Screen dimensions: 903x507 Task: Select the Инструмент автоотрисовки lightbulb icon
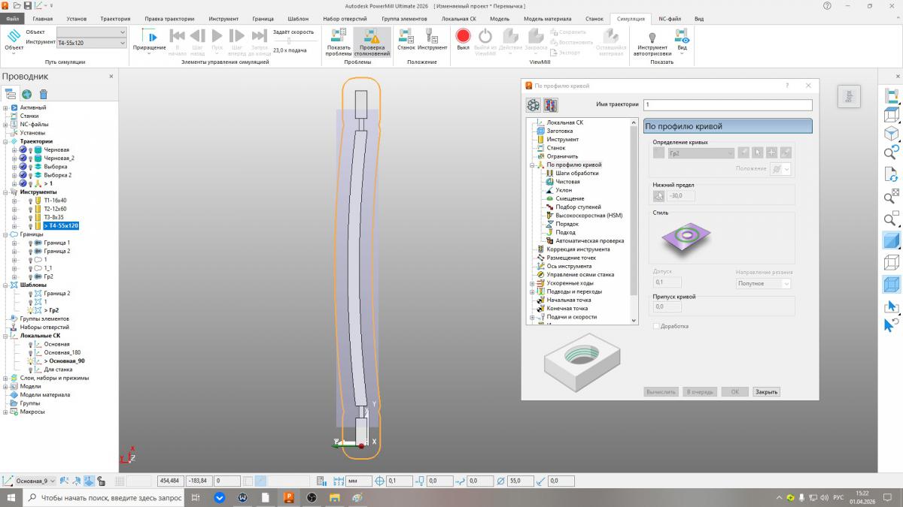click(x=652, y=36)
